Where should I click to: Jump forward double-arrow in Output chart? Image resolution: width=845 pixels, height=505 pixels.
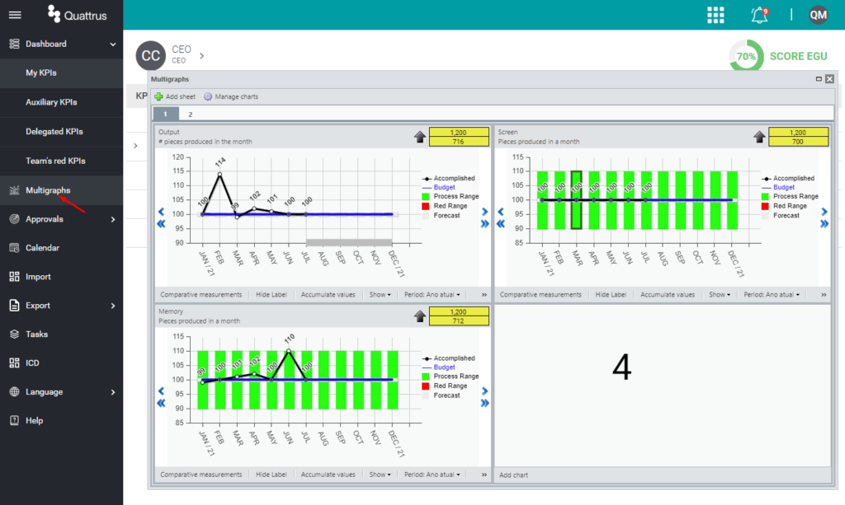click(484, 224)
